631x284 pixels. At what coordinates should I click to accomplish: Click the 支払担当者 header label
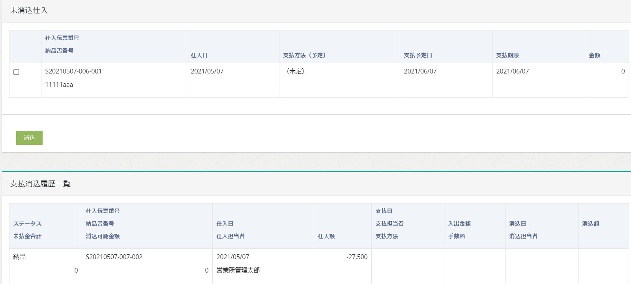pyautogui.click(x=389, y=224)
